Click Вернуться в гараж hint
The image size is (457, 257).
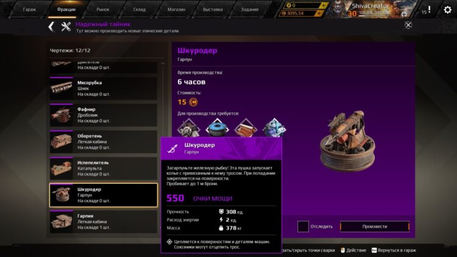click(x=394, y=250)
